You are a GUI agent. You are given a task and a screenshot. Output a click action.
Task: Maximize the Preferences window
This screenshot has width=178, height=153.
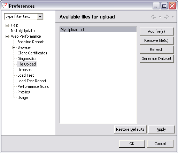164,6
